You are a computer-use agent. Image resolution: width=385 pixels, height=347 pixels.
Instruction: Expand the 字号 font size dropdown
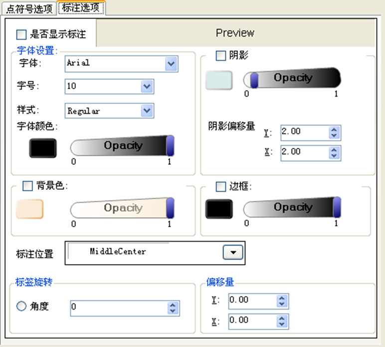(x=147, y=86)
